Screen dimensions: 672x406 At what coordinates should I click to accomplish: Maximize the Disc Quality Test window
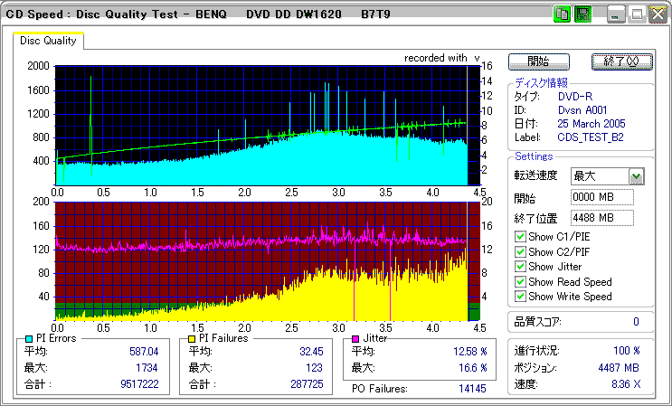[636, 14]
